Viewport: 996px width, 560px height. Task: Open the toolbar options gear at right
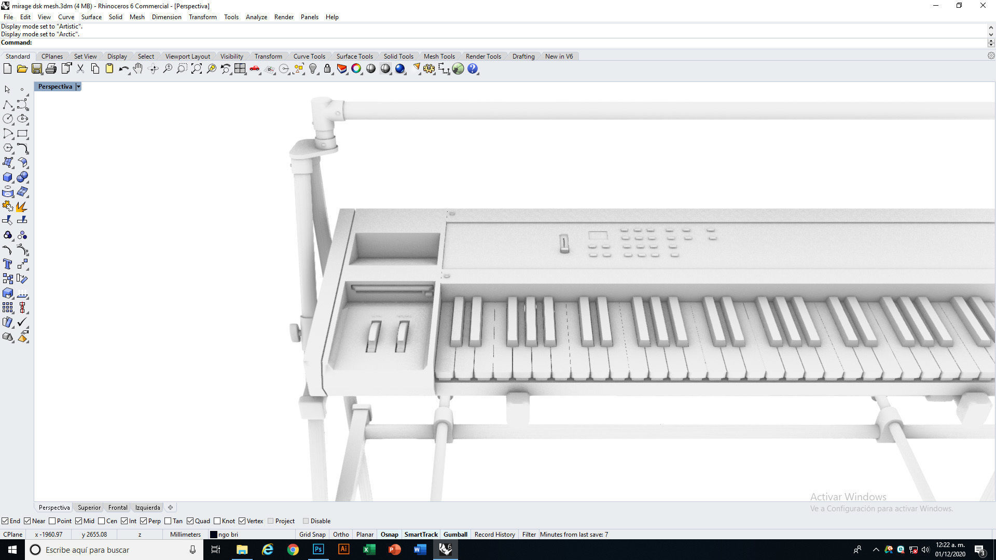991,56
